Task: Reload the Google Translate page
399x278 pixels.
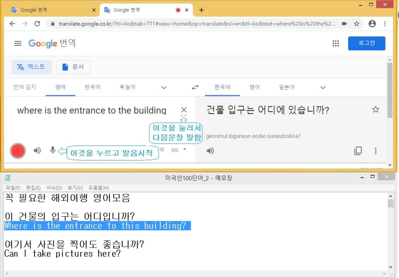Action: coord(37,24)
